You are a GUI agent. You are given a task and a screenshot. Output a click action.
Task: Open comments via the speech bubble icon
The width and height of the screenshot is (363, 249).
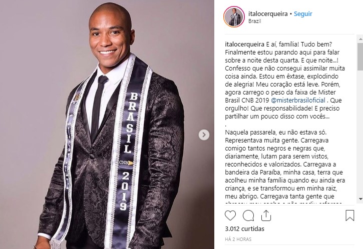coord(248,215)
